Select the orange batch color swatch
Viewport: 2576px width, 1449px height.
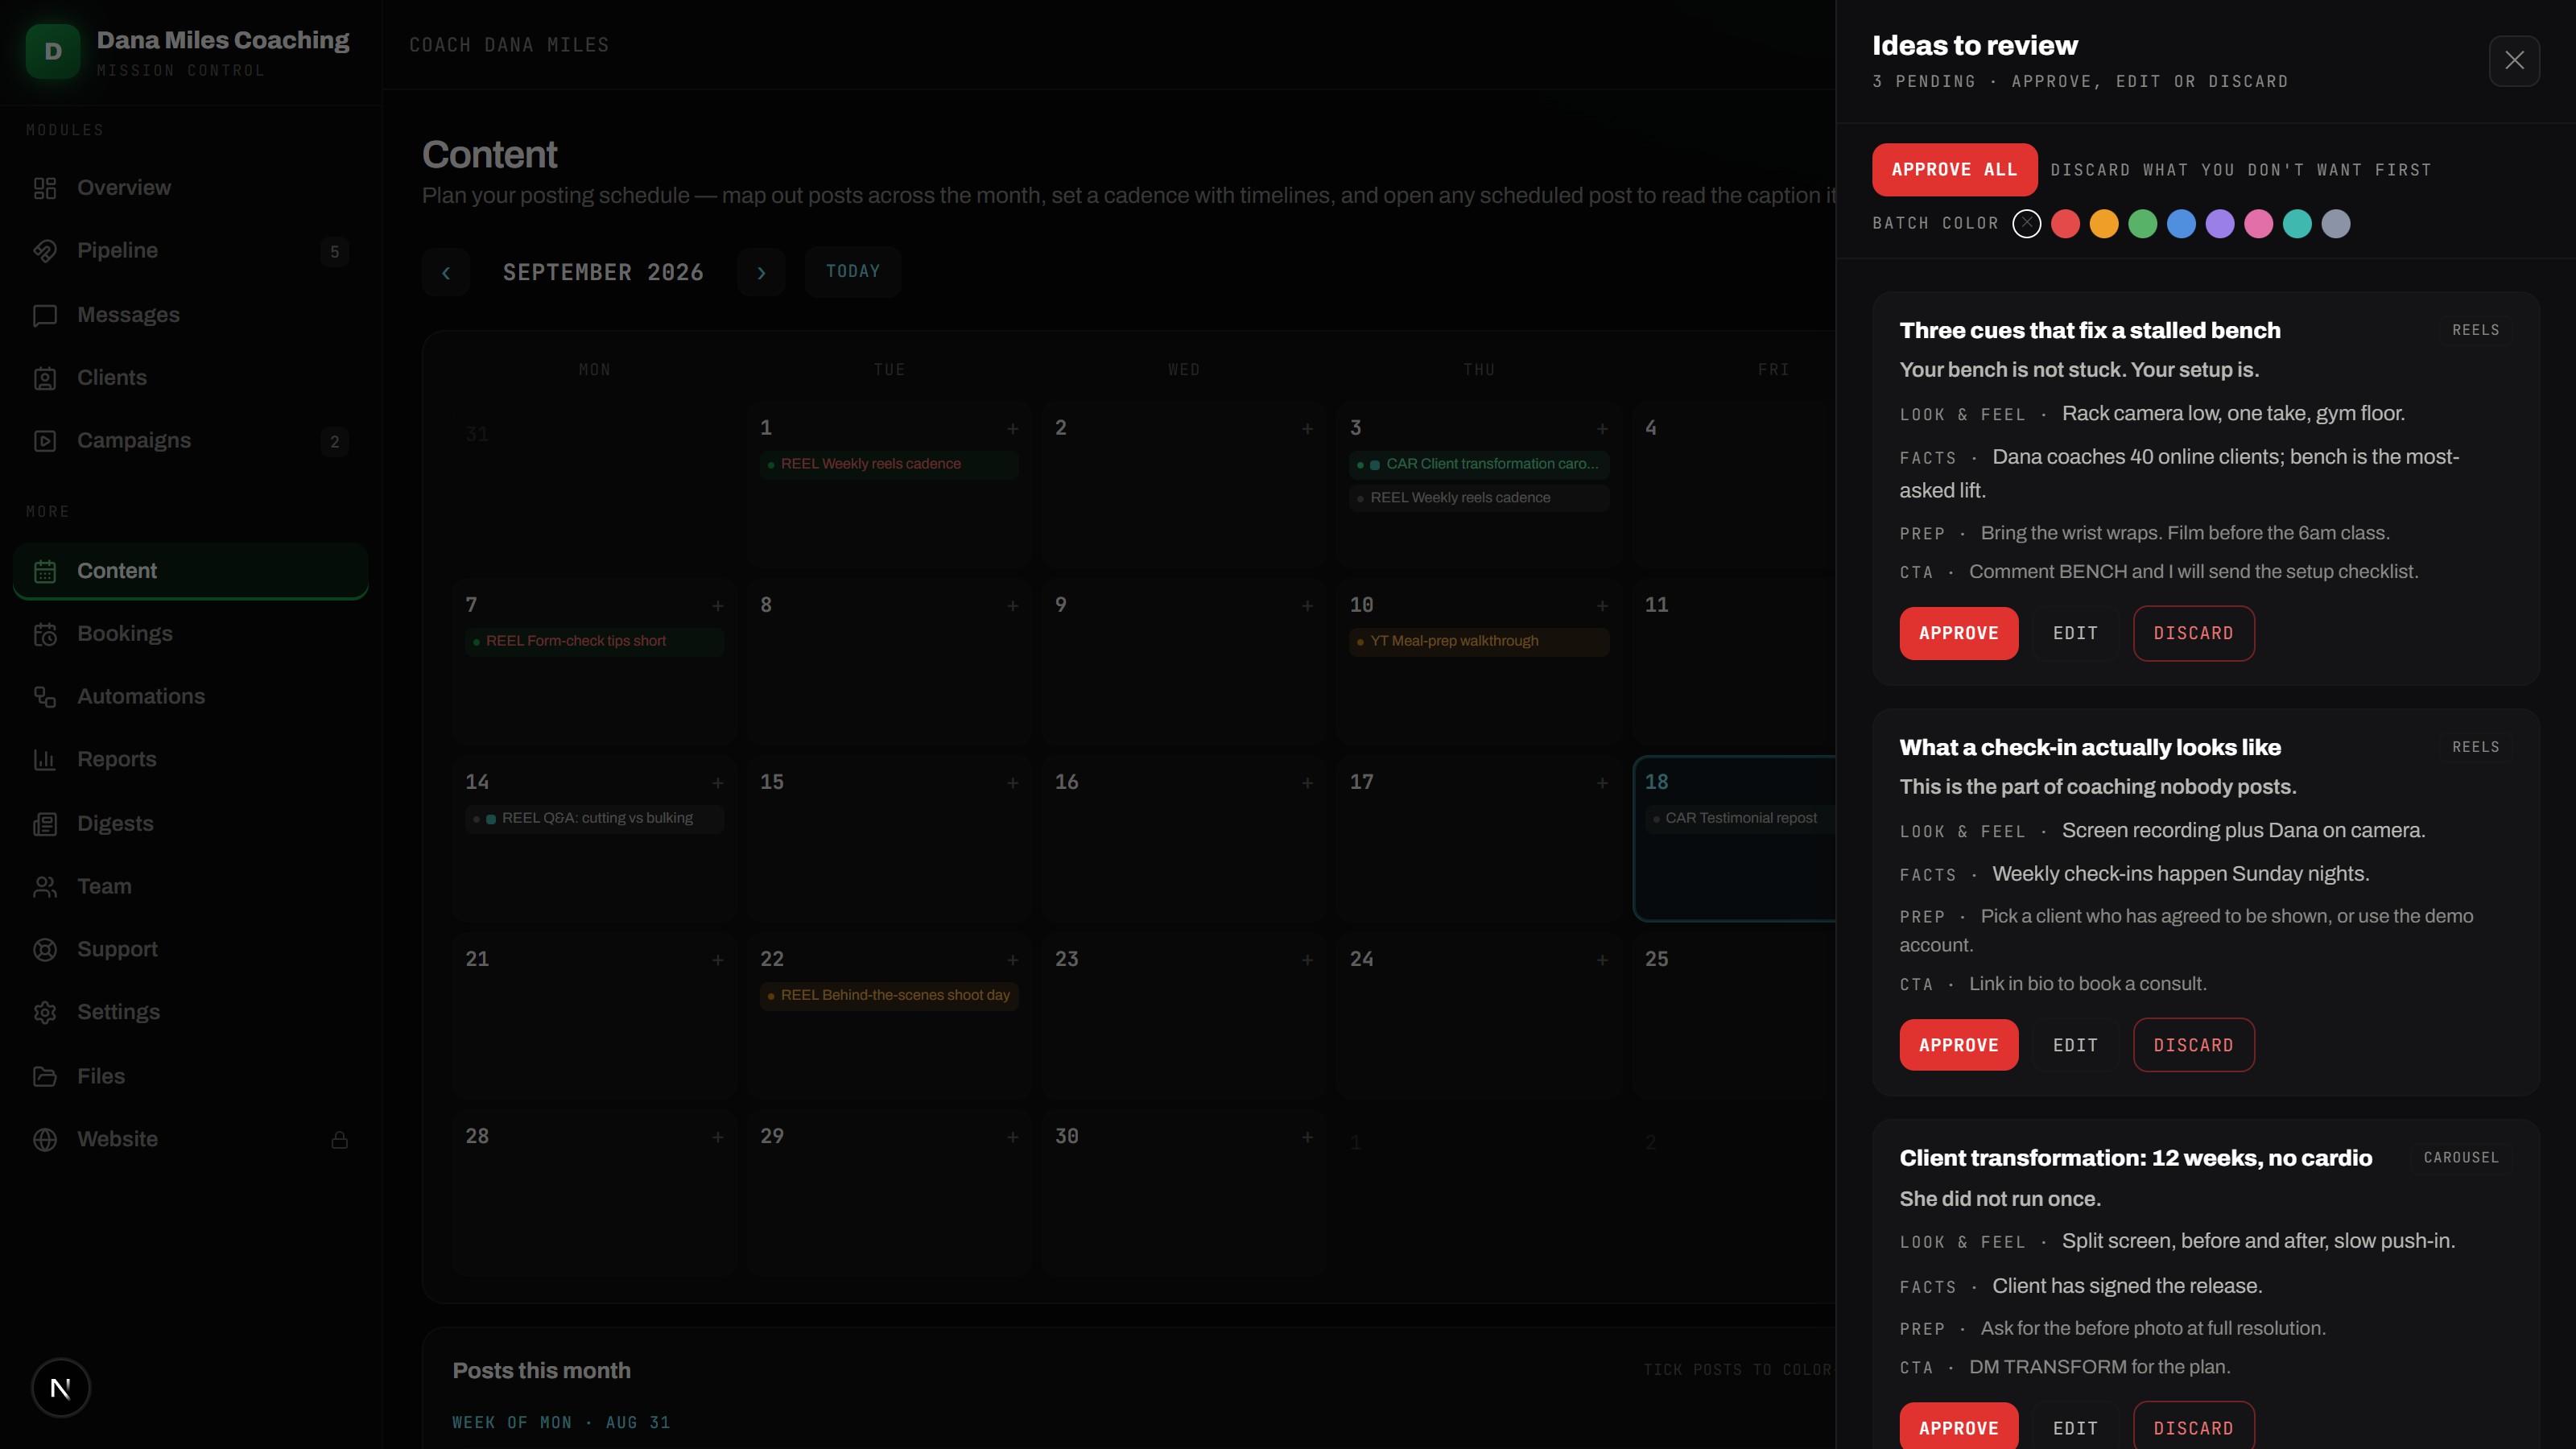click(2103, 224)
